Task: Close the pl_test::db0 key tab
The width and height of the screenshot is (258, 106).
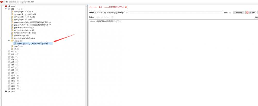Action: (x=126, y=7)
